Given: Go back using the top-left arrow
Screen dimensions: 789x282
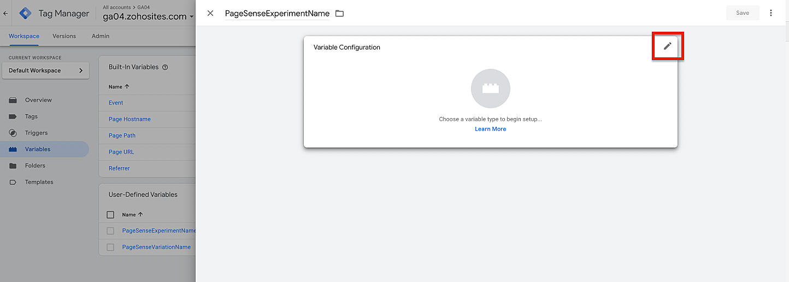Looking at the screenshot, I should click(x=5, y=14).
